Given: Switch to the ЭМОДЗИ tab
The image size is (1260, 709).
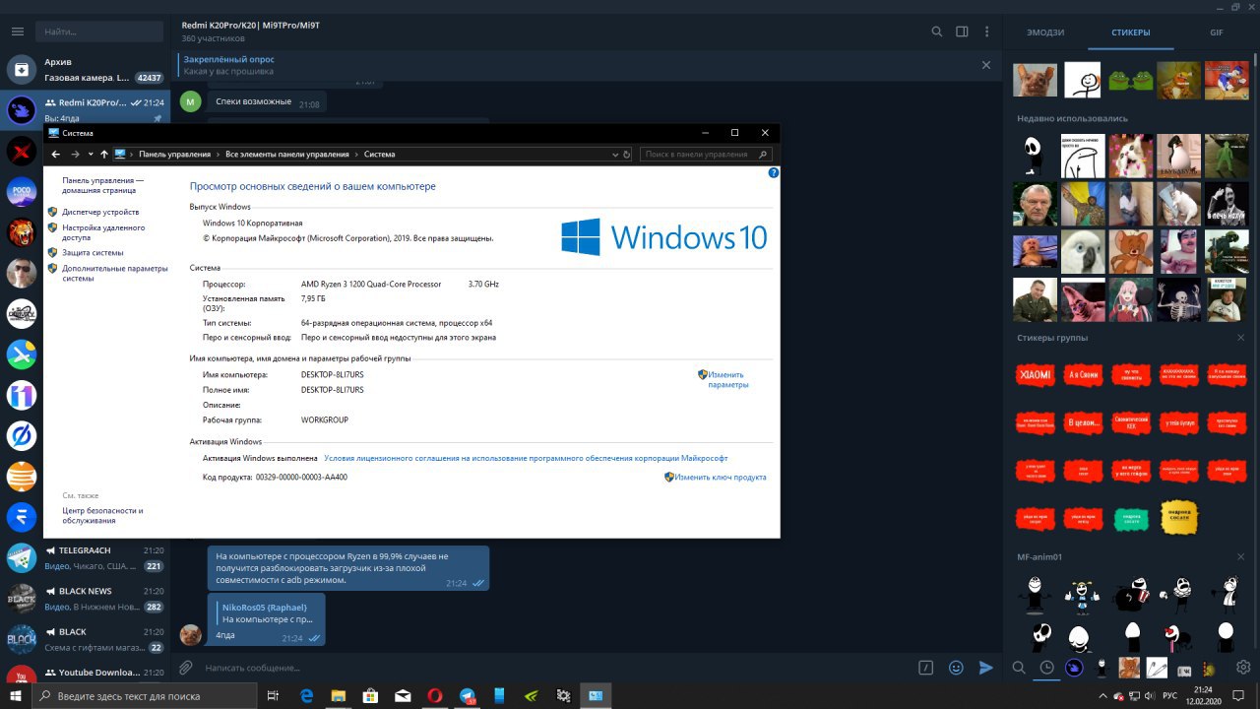Looking at the screenshot, I should pos(1045,32).
